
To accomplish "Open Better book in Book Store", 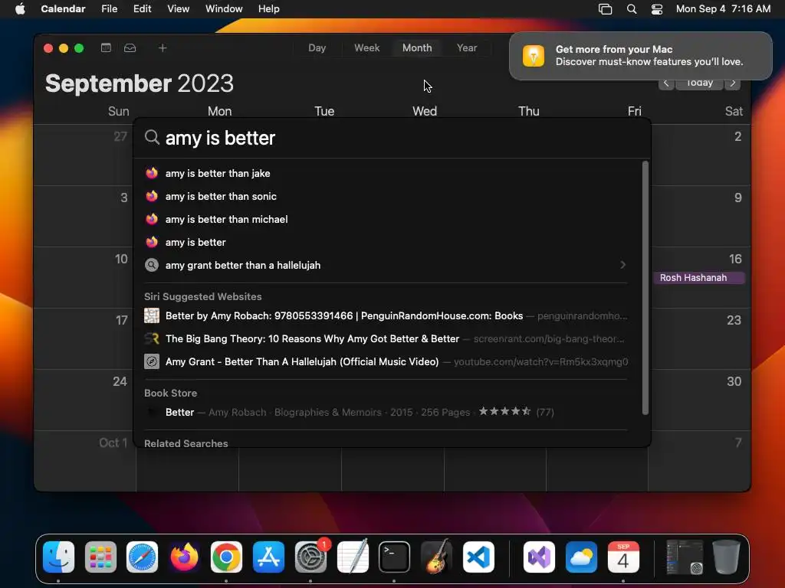I will [386, 412].
